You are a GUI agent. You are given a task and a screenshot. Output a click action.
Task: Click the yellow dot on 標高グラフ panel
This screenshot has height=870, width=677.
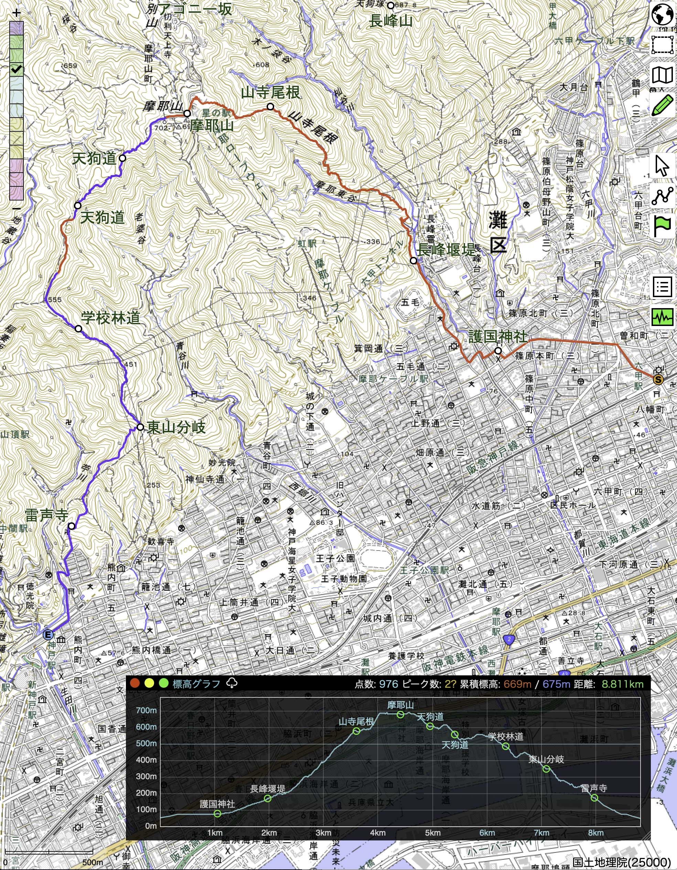[149, 684]
